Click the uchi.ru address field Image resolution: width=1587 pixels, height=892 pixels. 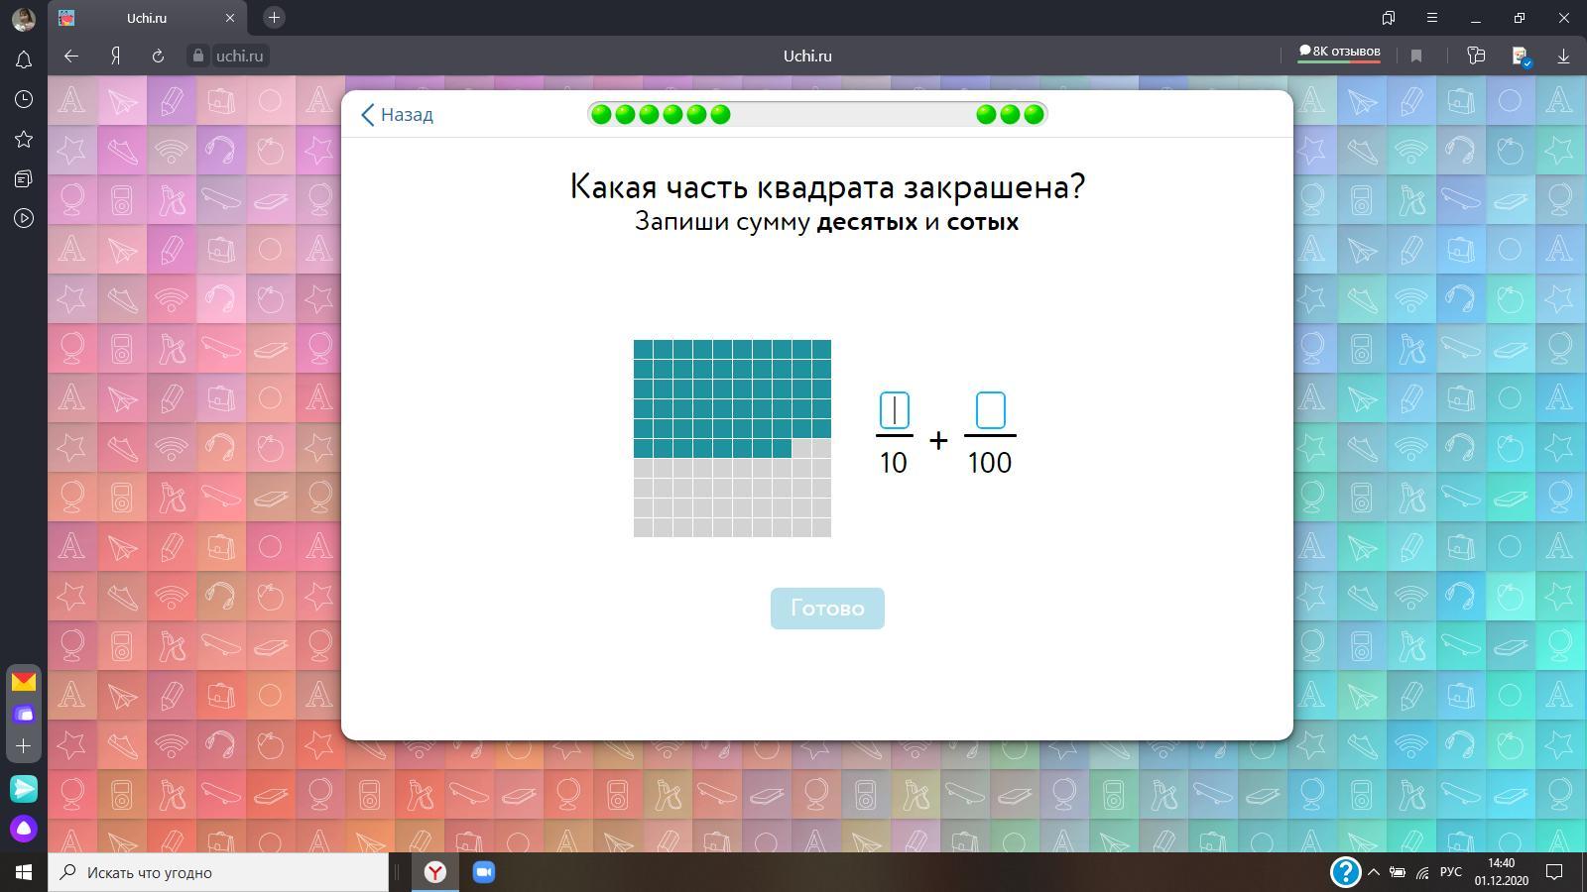coord(240,56)
